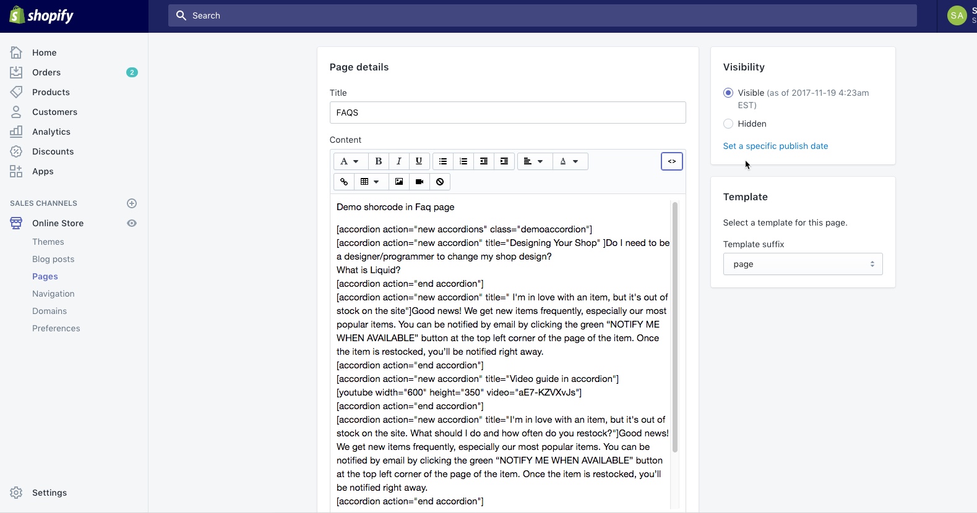Click the Shopify logo

pos(41,15)
